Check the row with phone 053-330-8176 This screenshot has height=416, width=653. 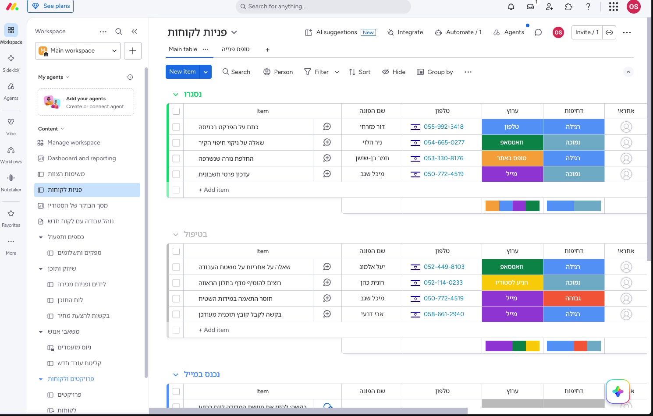coord(176,159)
